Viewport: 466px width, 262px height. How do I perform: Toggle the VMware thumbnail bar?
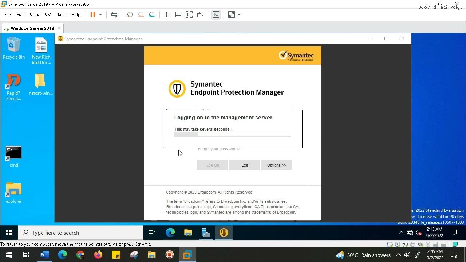coord(178,15)
